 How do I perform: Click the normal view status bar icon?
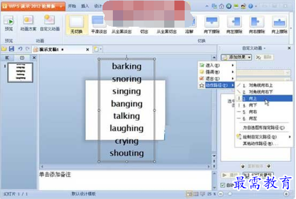click(189, 194)
